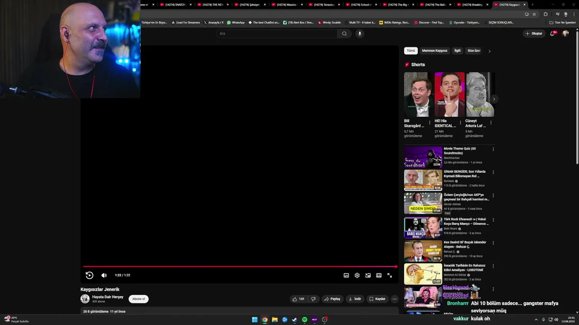Image resolution: width=579 pixels, height=325 pixels.
Task: Open options for SİNAN BENGİER video
Action: [493, 172]
